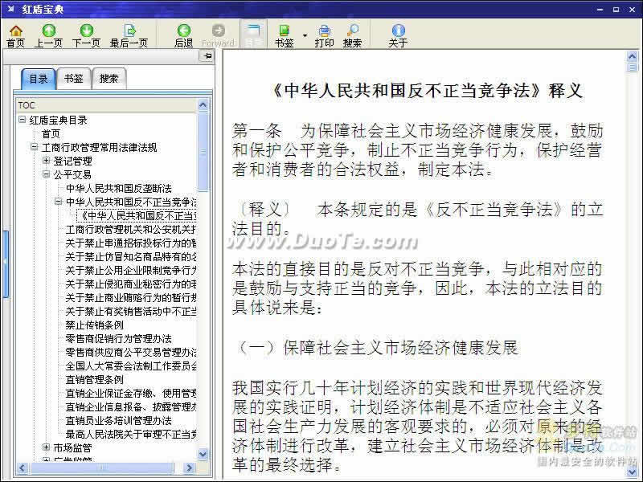Click the 书签 bookmark toolbar icon

click(x=284, y=35)
